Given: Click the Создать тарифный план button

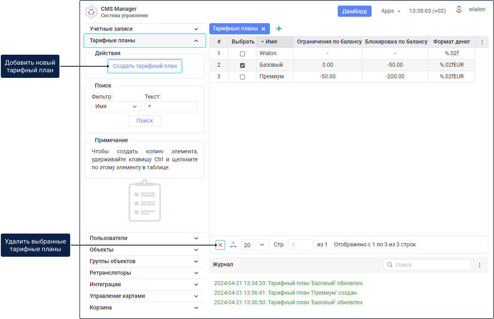Looking at the screenshot, I should pyautogui.click(x=144, y=66).
